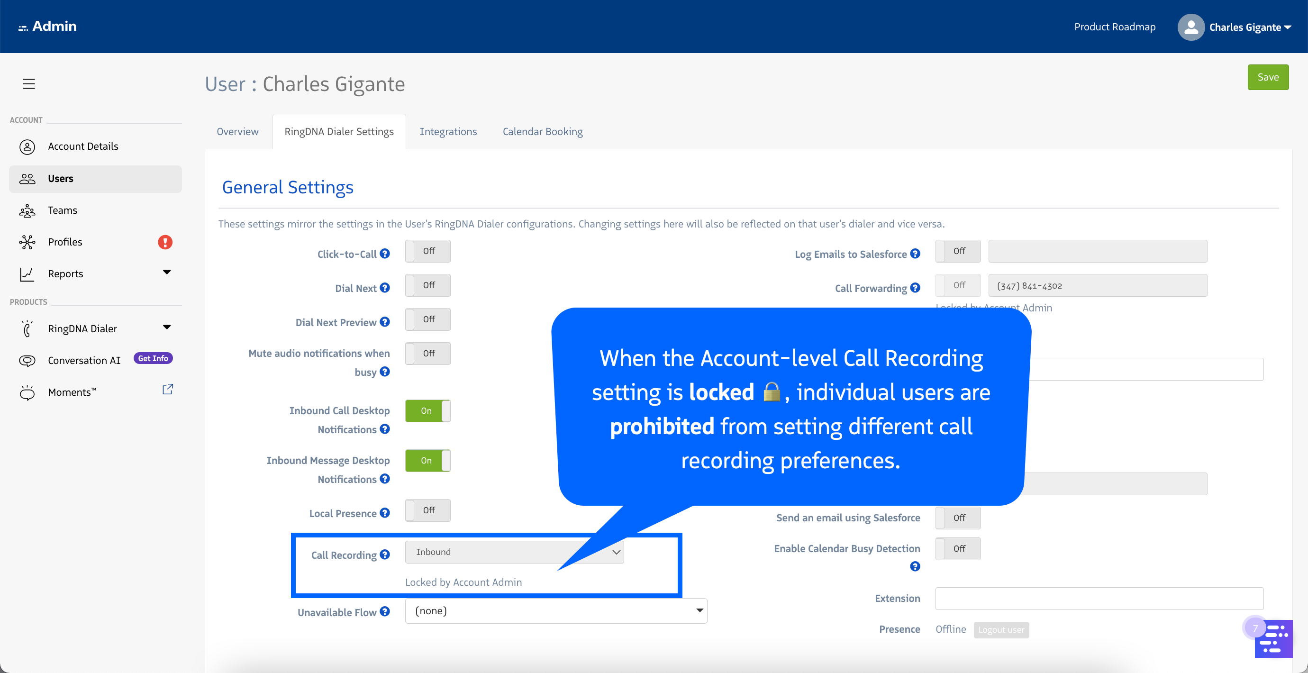The width and height of the screenshot is (1308, 673).
Task: Click the green Save button
Action: coord(1267,77)
